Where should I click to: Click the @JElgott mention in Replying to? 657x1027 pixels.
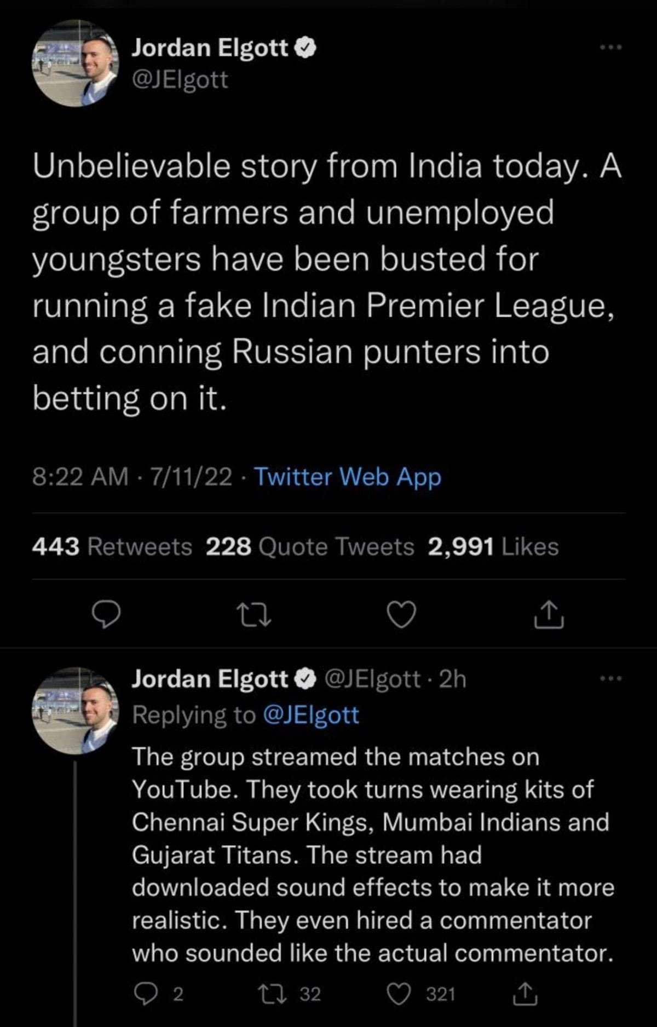pos(311,715)
